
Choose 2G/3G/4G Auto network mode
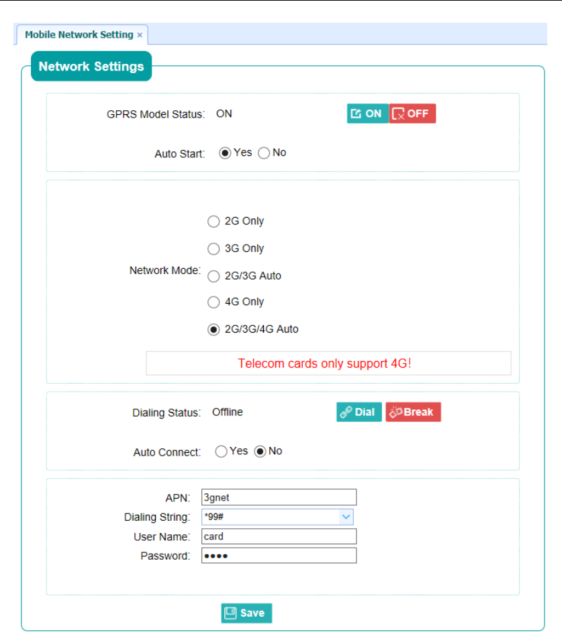pos(214,330)
